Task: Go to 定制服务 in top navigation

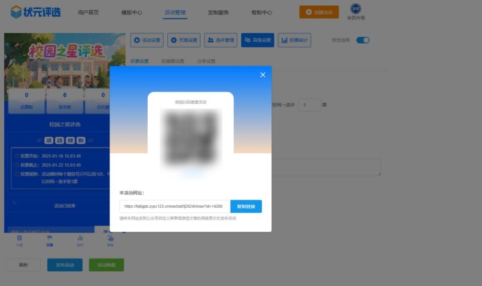Action: 218,12
